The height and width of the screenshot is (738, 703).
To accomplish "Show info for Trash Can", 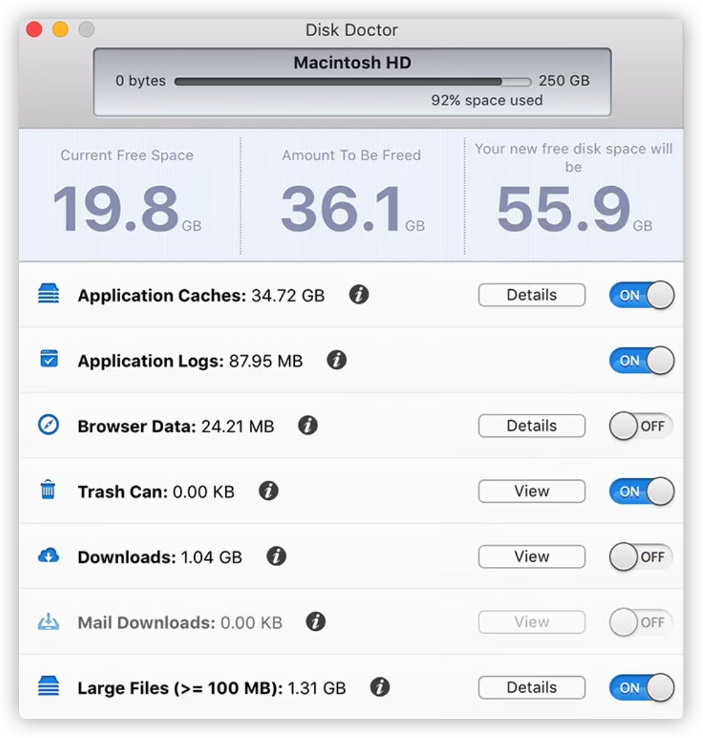I will (268, 490).
